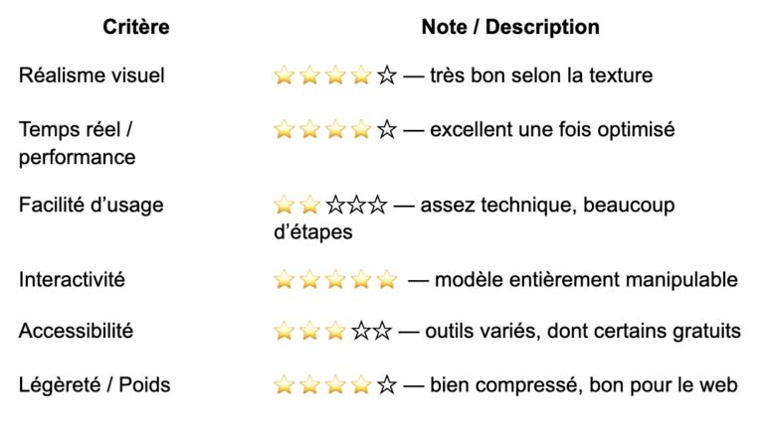This screenshot has width=776, height=435.
Task: Select the Facilité d'usage criterion text
Action: coord(92,205)
